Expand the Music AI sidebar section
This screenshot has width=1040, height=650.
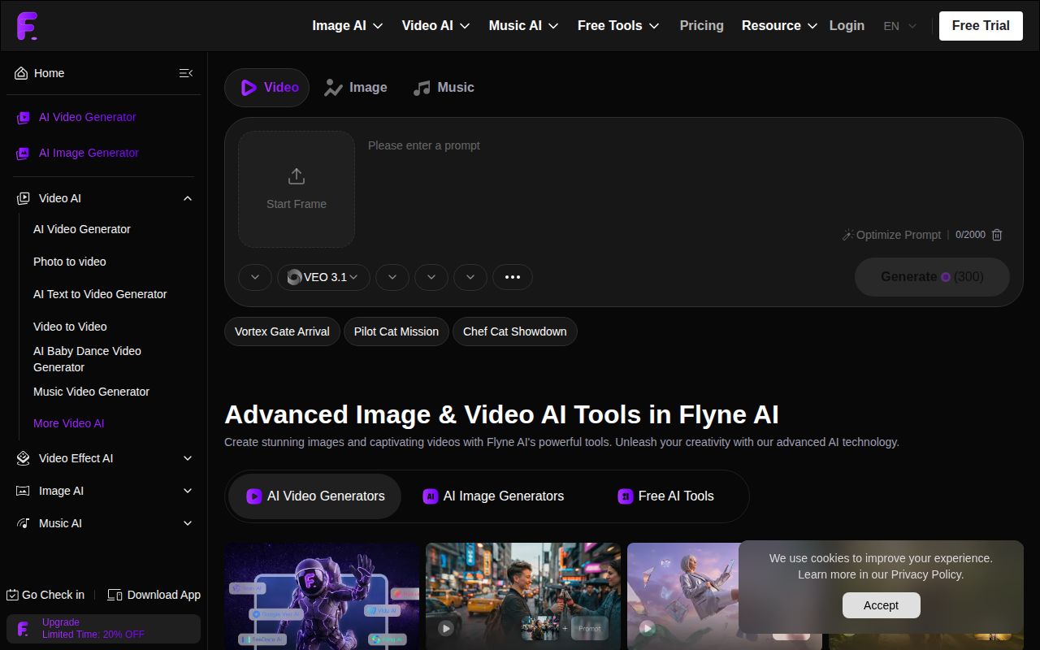click(188, 523)
